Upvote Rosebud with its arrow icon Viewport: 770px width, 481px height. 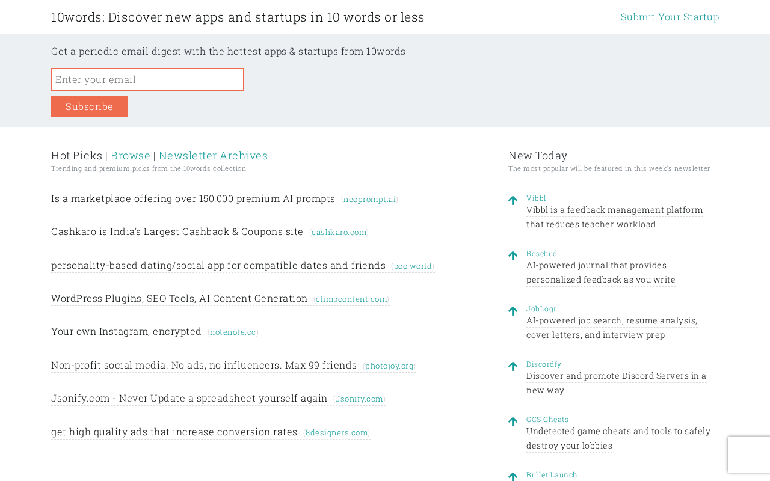point(513,256)
